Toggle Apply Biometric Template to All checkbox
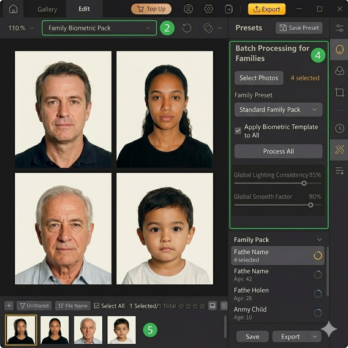 (x=238, y=130)
